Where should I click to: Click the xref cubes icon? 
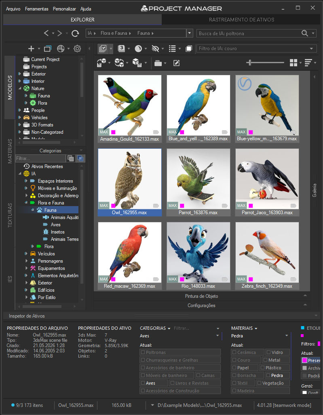[x=137, y=63]
